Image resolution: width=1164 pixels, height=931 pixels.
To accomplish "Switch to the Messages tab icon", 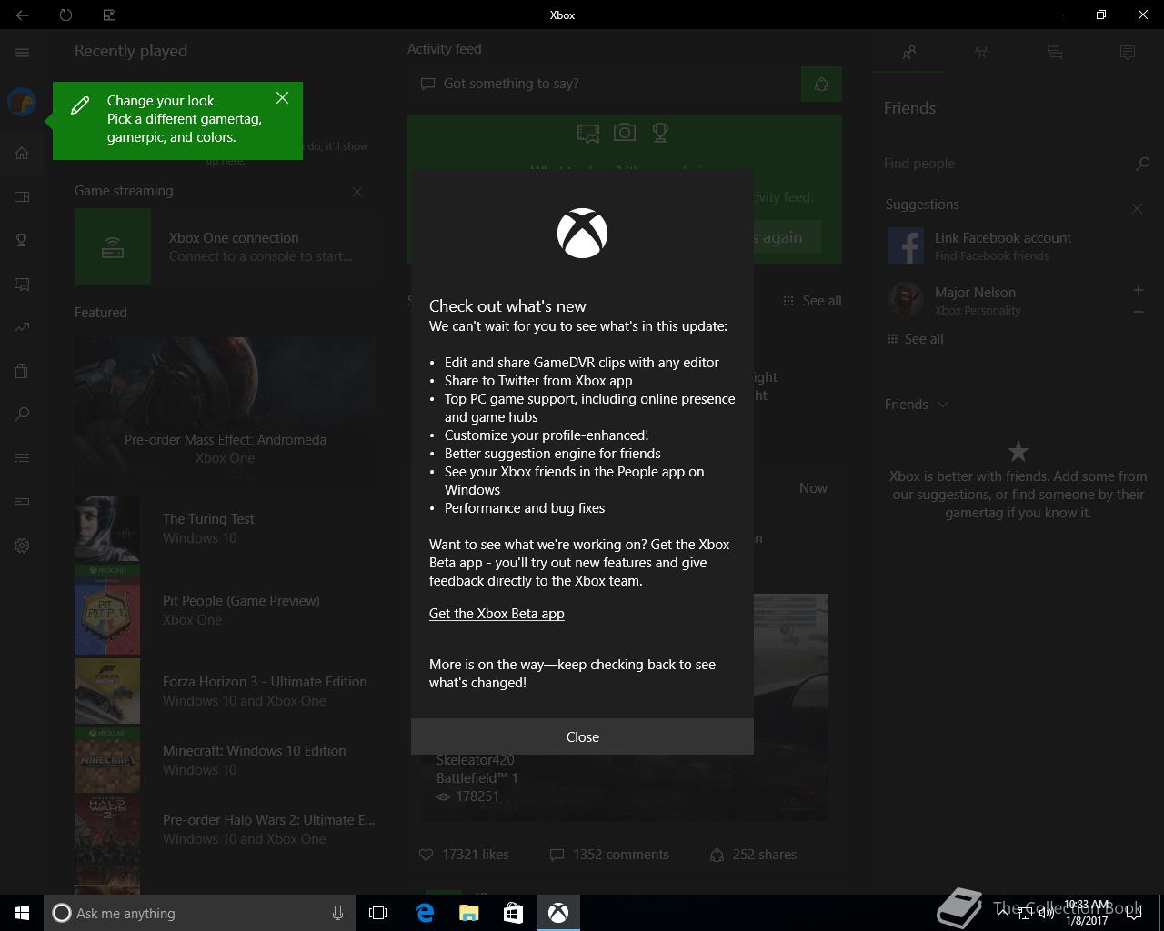I will coord(1055,53).
